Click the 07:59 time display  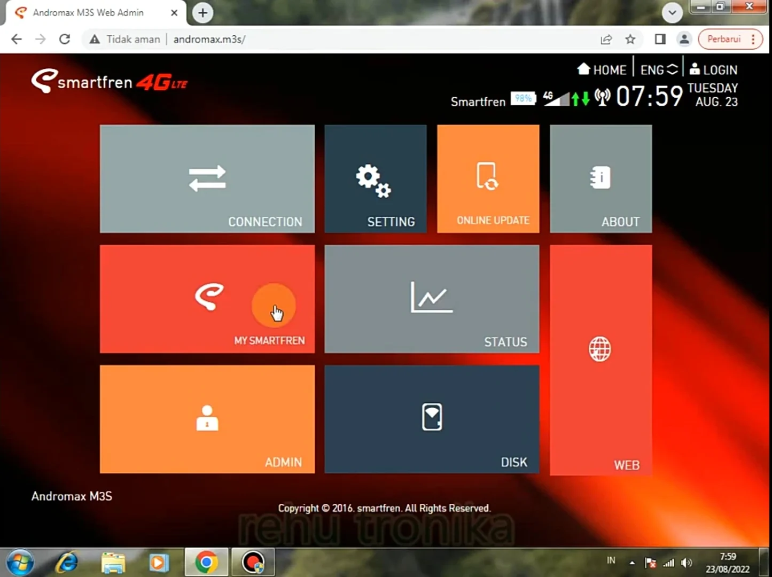650,96
